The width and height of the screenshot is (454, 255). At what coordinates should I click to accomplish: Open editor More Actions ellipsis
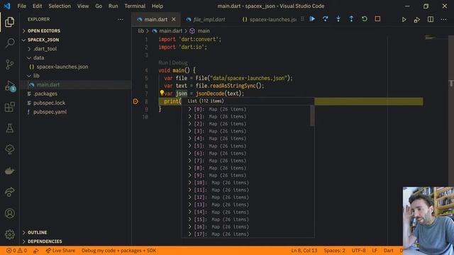(443, 20)
